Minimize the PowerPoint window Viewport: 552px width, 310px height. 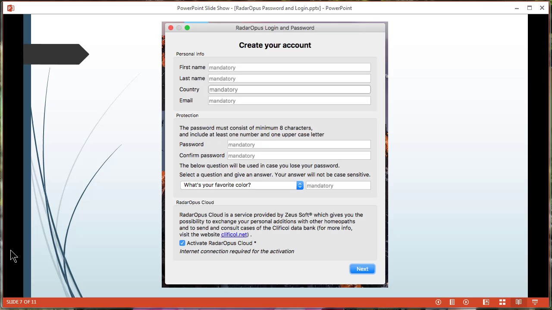click(x=517, y=8)
